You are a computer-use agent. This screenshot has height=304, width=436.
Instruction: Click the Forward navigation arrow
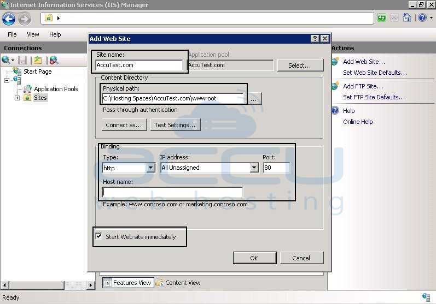click(25, 19)
